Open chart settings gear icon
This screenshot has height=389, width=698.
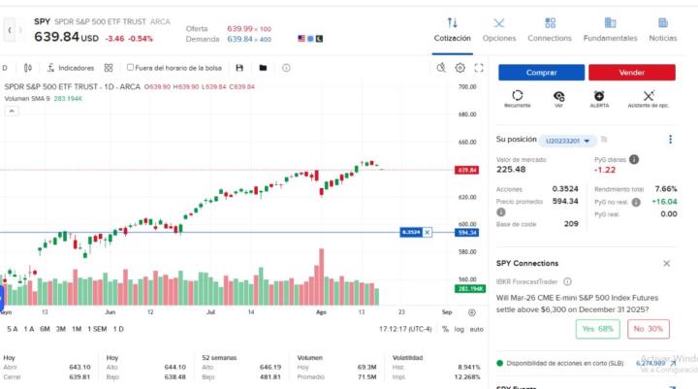tap(460, 68)
